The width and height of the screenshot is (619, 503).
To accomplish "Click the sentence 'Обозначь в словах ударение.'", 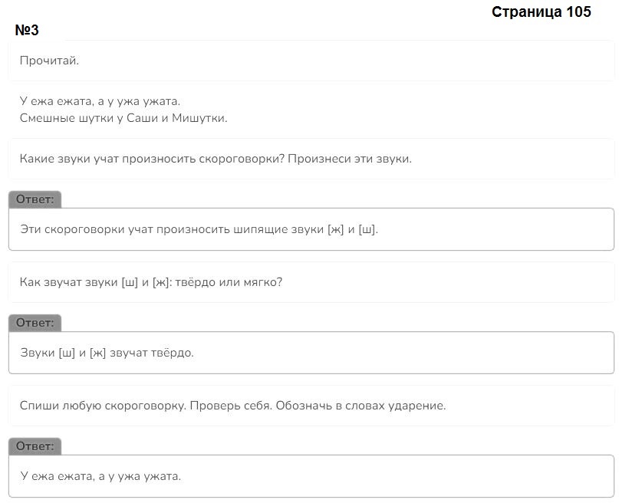I will pos(361,406).
